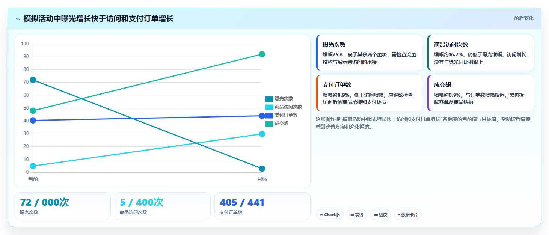Screen dimensions: 549x235
Task: Click the 100 y-axis tick label
Action: pyautogui.click(x=25, y=44)
